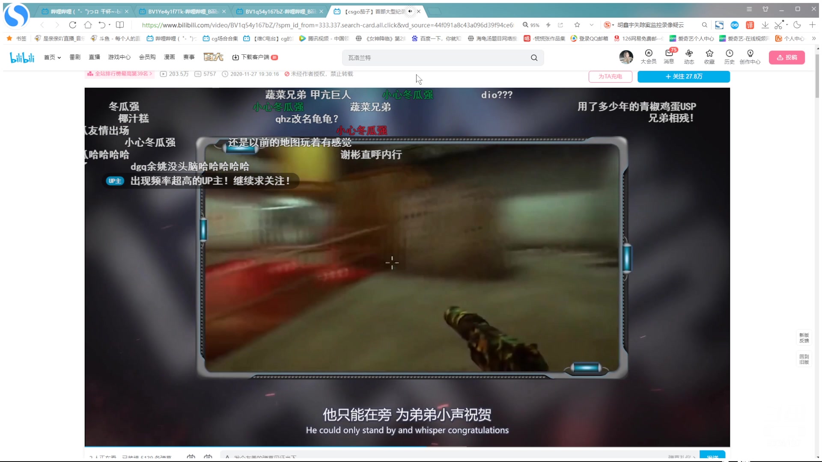822x462 pixels.
Task: Open the 游戏中心 navigation item
Action: point(119,57)
